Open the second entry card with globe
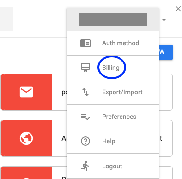Screen dimensions: 182x179 86,138
